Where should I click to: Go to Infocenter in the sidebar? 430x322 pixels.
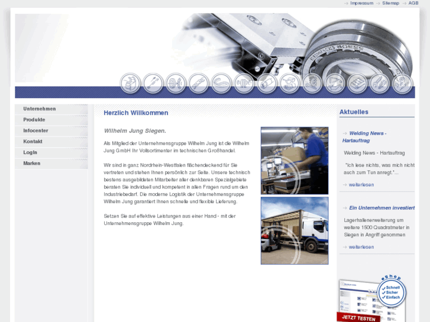[51, 131]
